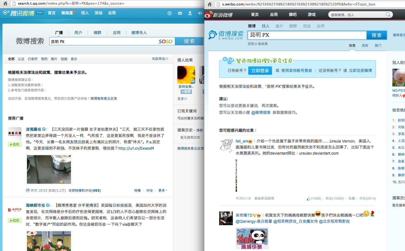Viewport: 405px width, 251px height.
Task: Click the 立即登录 button
Action: tap(260, 71)
